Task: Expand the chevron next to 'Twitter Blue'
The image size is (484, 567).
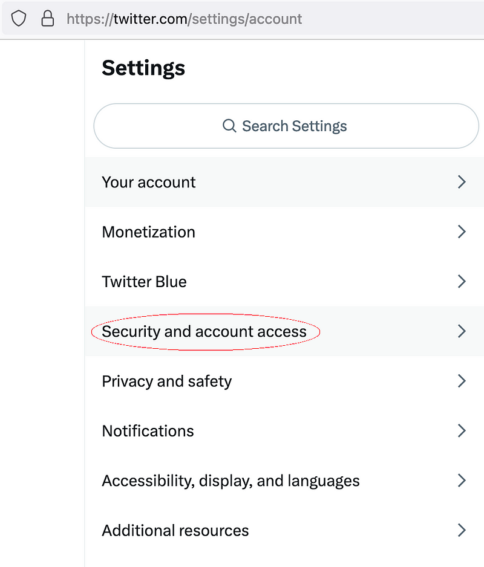Action: (x=462, y=281)
